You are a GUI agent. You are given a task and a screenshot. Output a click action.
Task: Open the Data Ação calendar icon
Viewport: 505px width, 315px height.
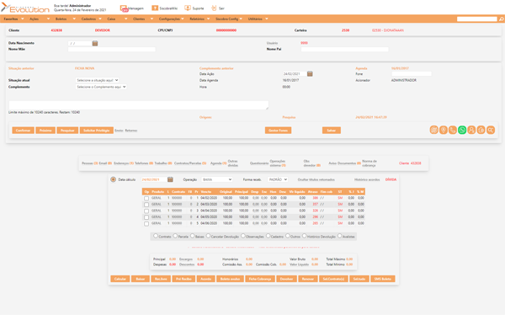click(310, 74)
